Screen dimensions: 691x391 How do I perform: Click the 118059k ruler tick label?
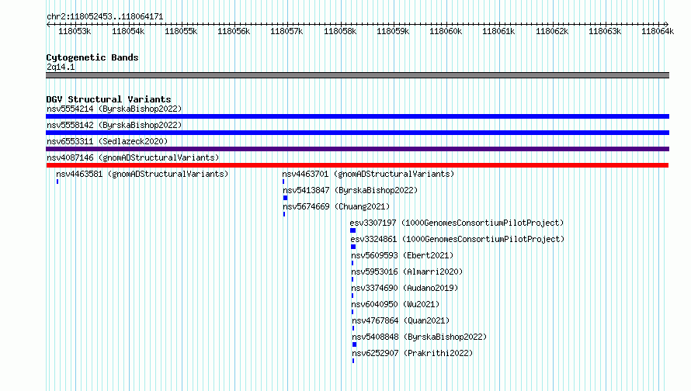coord(393,31)
